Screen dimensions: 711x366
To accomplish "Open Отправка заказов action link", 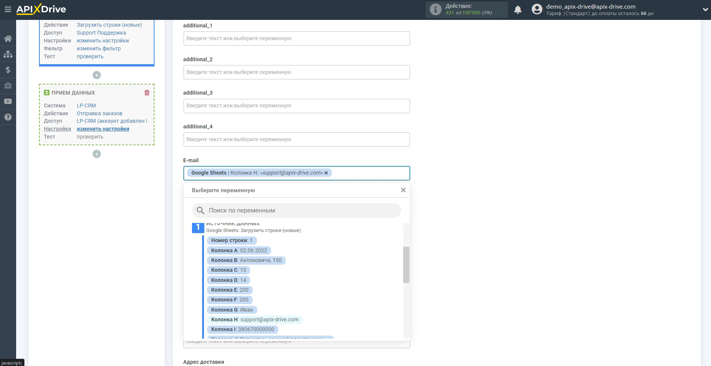I will click(99, 113).
